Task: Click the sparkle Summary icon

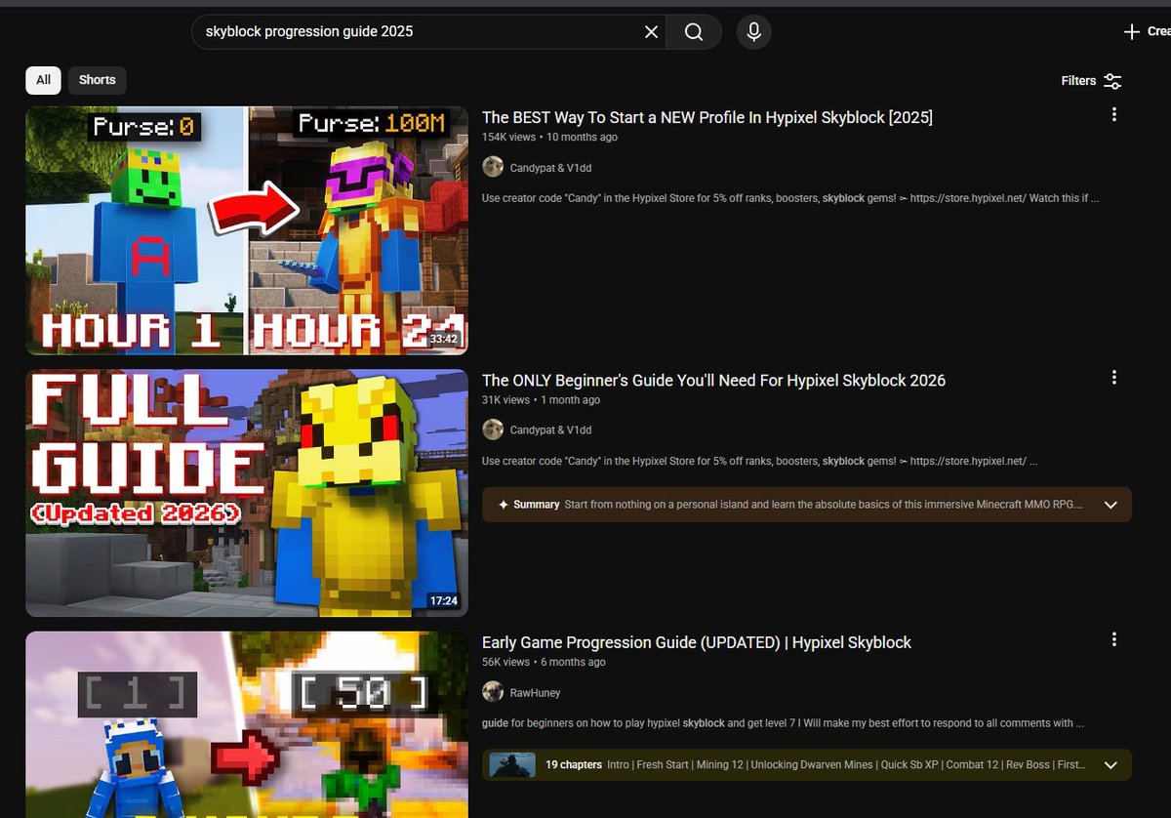Action: tap(504, 505)
